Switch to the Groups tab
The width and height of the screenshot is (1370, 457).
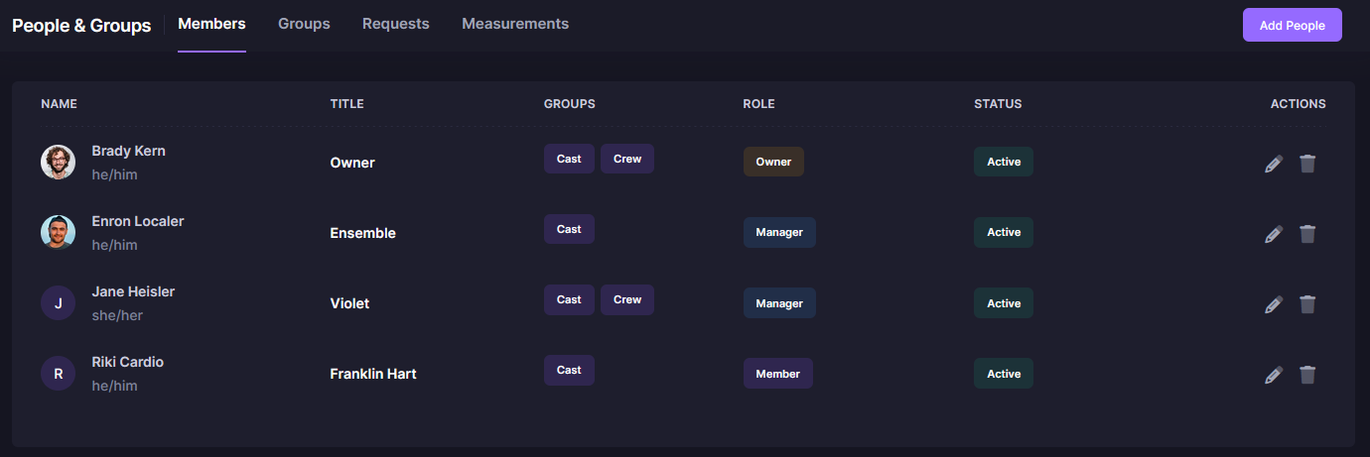[304, 24]
